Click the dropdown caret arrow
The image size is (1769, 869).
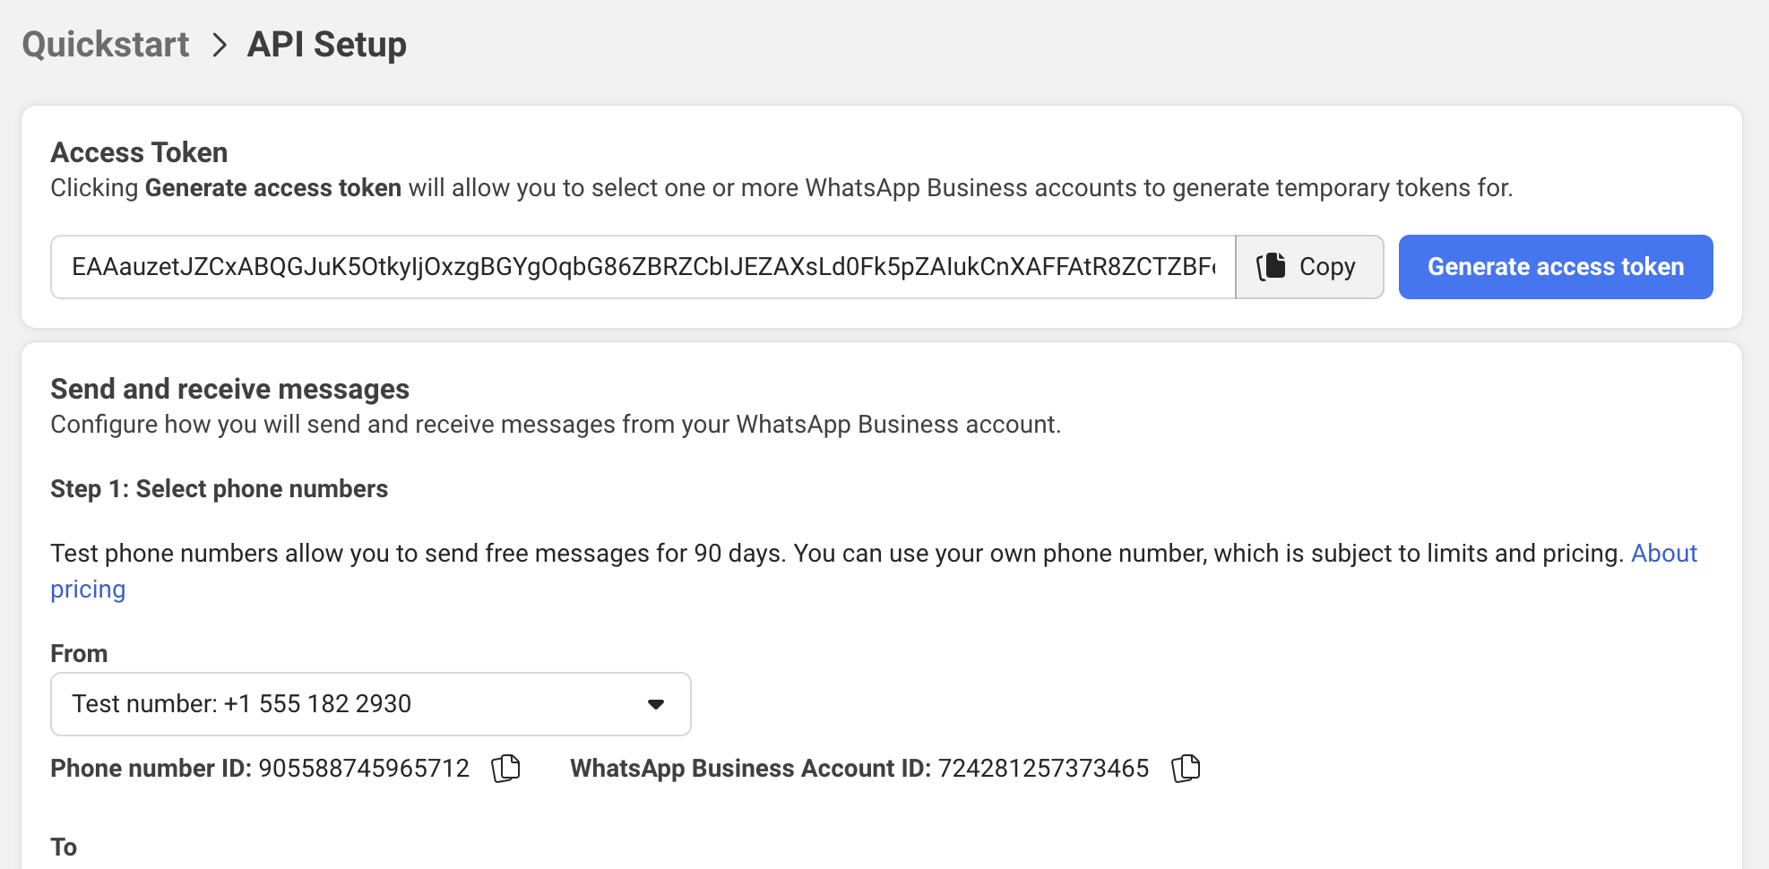click(x=656, y=704)
